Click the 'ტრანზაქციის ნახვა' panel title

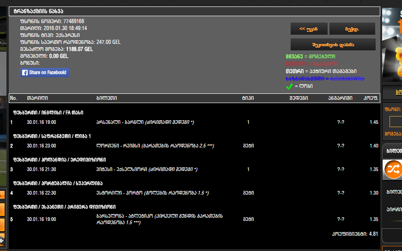click(38, 11)
